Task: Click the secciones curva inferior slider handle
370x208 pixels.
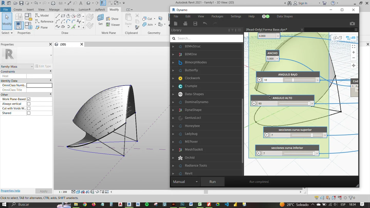Action: click(x=313, y=153)
